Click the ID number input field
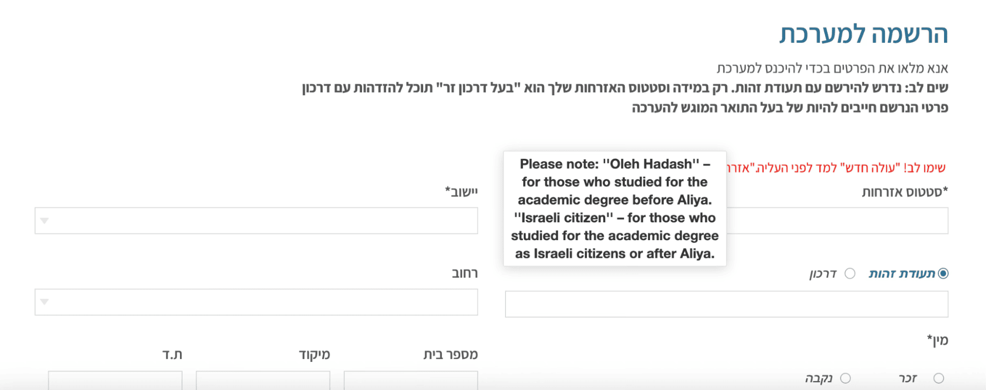The image size is (986, 390). click(x=726, y=304)
